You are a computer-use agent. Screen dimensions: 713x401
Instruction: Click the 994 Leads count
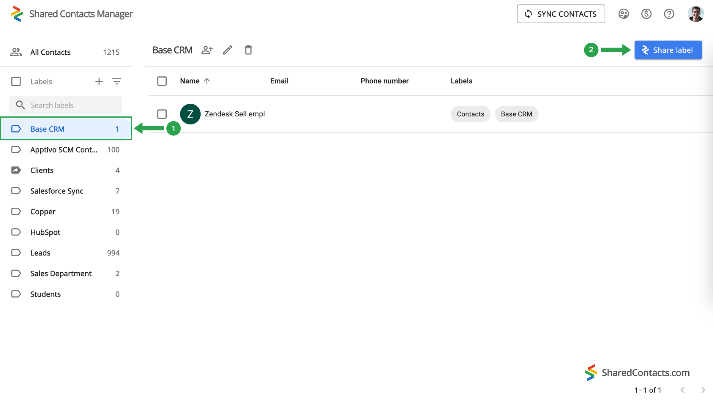coord(113,253)
